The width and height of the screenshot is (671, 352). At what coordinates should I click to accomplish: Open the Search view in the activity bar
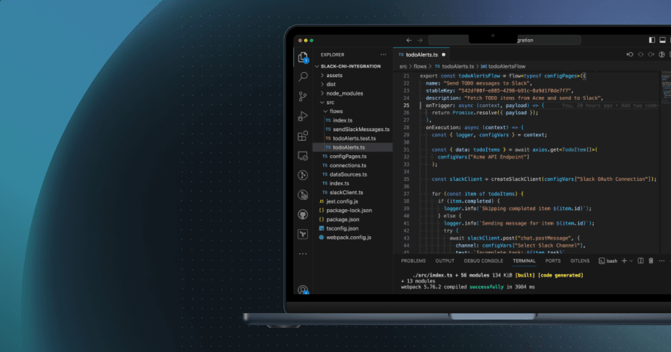303,77
